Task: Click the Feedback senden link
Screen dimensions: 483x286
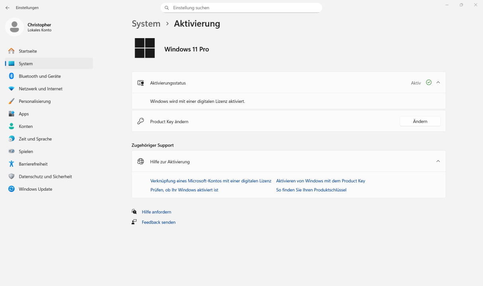Action: tap(158, 222)
